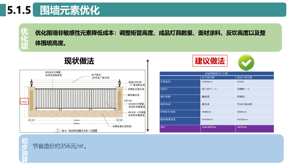Viewport: 299px width, 168px height.
Task: Click the 原方案元素 column header
Action: point(208,77)
